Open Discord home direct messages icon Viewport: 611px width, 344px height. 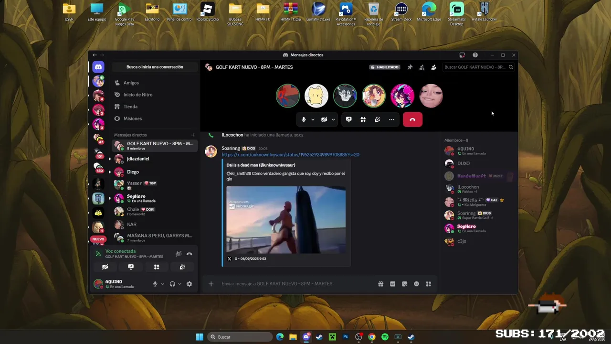pos(98,67)
